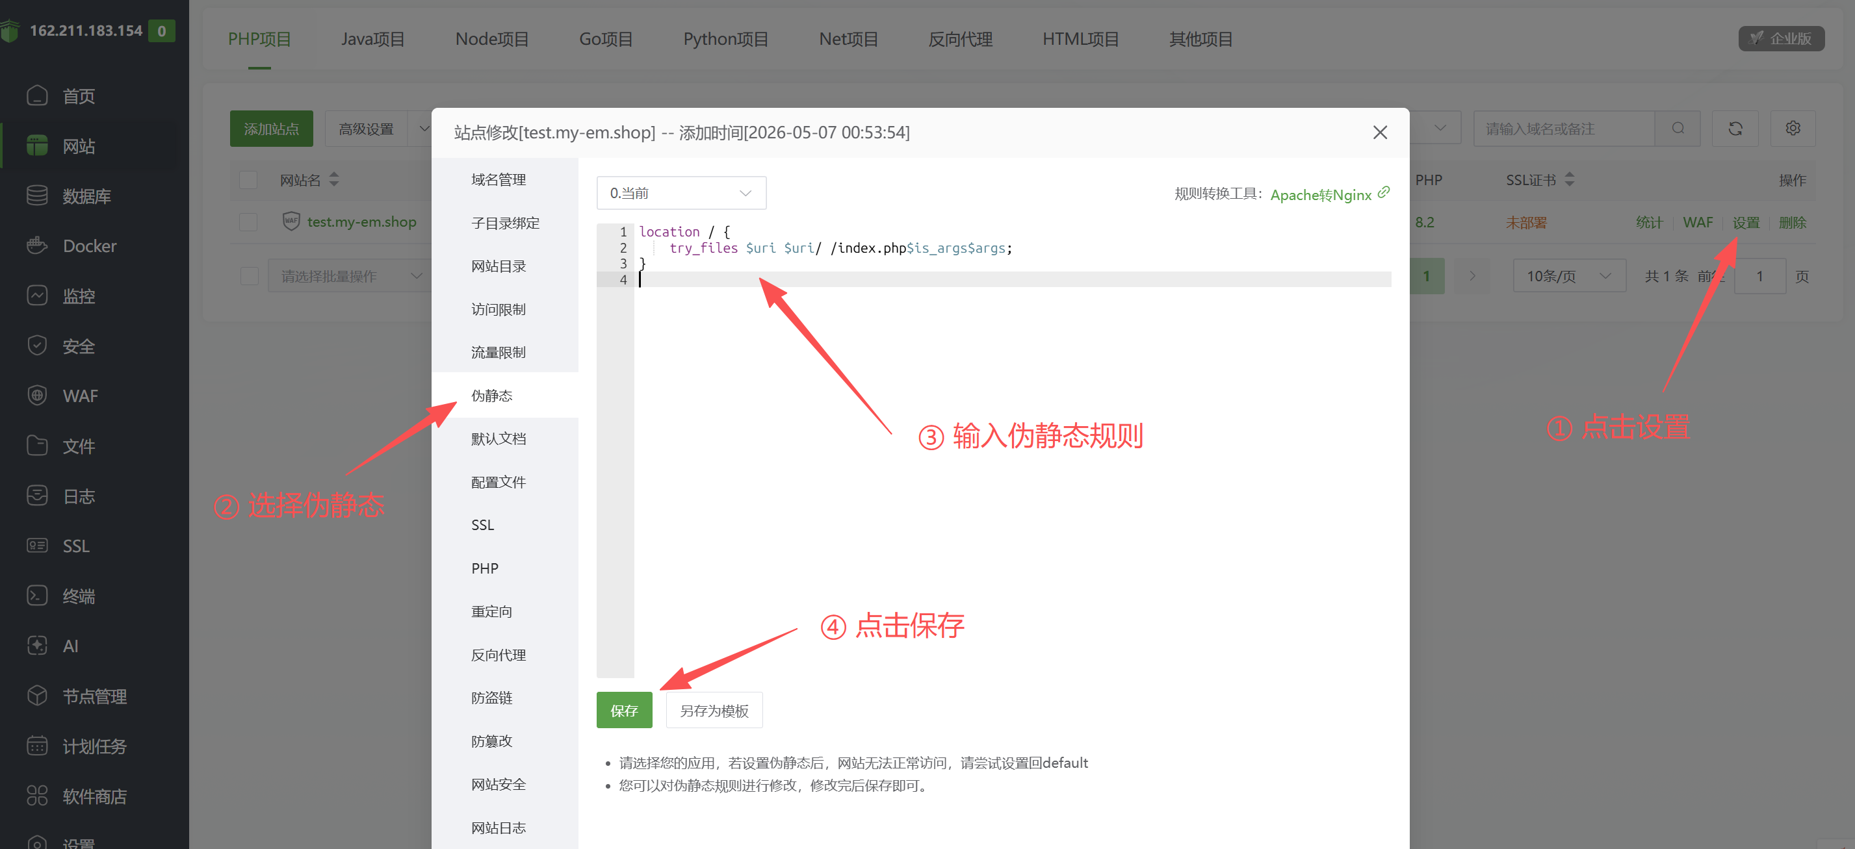Click the domain search input field
The image size is (1855, 849).
[x=1564, y=129]
